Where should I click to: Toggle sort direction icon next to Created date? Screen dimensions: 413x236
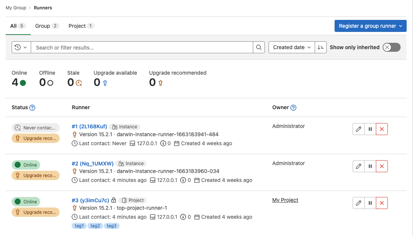point(321,47)
